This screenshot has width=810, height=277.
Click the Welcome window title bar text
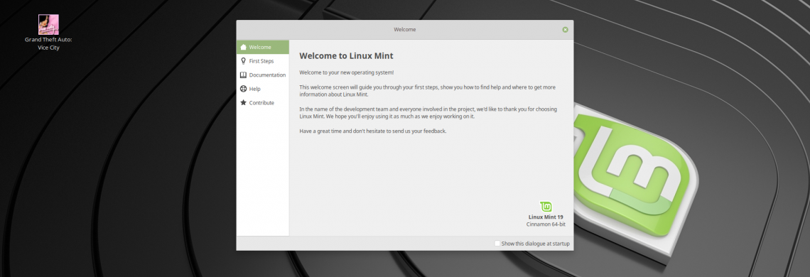404,29
